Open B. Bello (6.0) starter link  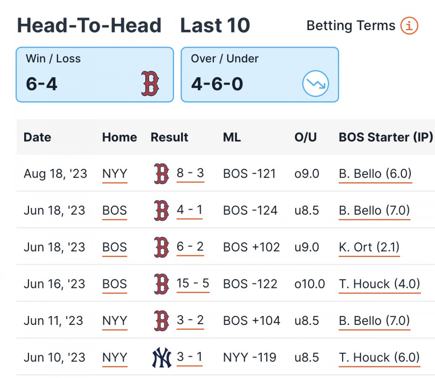(375, 174)
